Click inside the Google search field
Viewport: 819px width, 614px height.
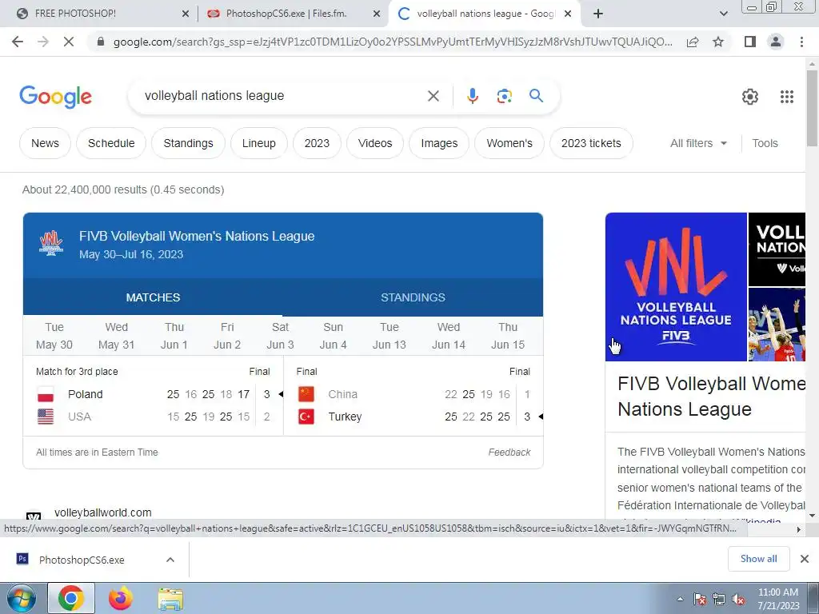[282, 96]
